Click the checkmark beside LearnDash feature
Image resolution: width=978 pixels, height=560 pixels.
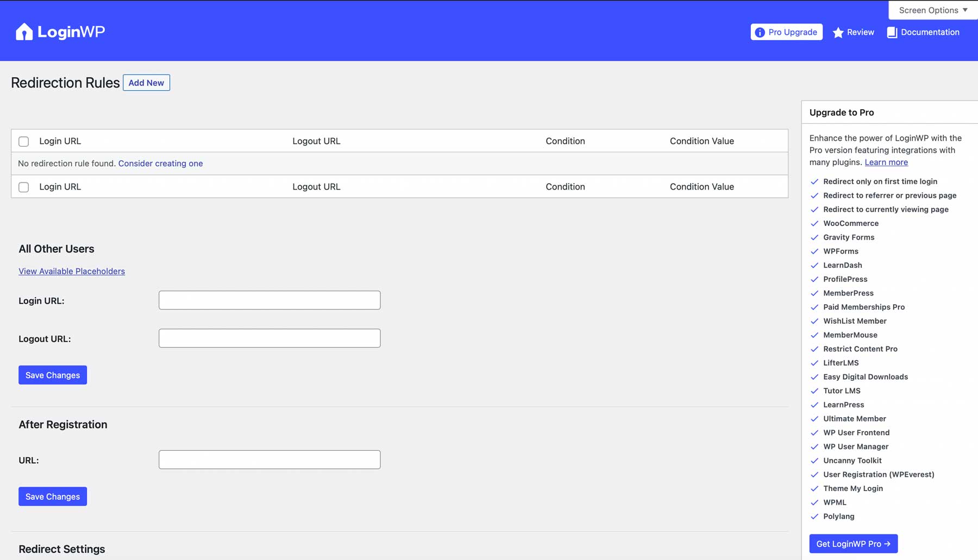point(814,265)
